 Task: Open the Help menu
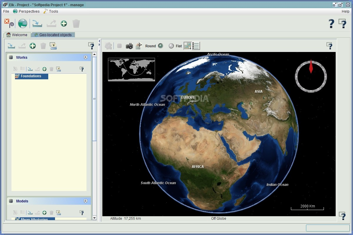pos(345,11)
